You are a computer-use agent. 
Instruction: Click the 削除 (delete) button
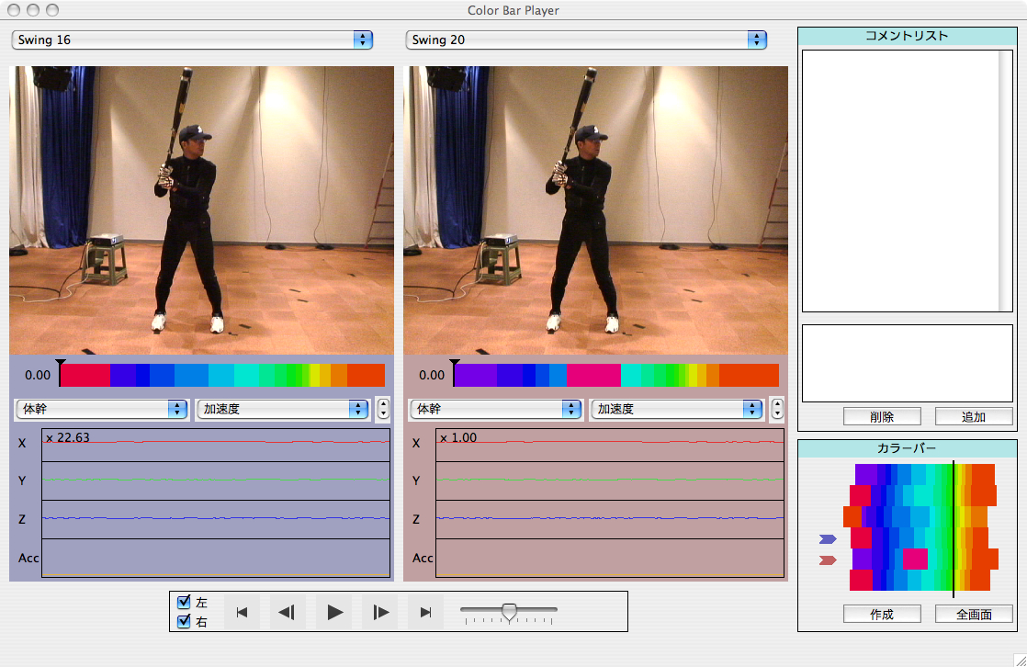(x=881, y=416)
